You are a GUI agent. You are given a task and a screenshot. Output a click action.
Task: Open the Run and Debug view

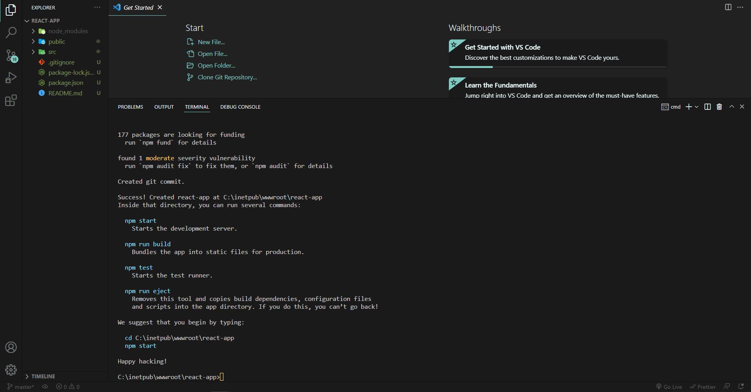(11, 78)
